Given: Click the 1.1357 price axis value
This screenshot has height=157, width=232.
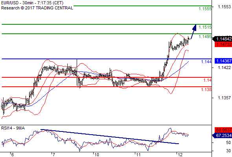Looking at the screenshot, I should point(225,98).
